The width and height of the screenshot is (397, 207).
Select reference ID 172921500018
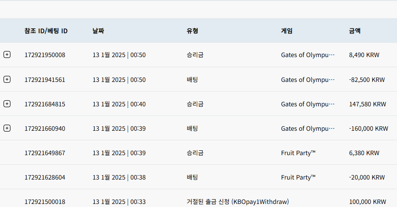tap(45, 202)
